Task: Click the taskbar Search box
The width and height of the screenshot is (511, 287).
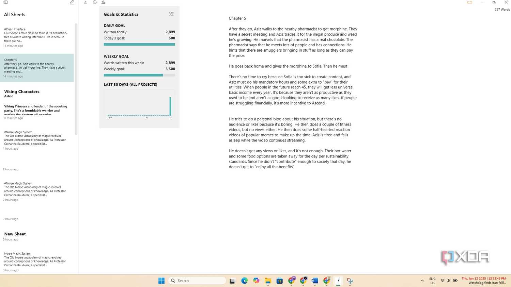Action: [197, 281]
